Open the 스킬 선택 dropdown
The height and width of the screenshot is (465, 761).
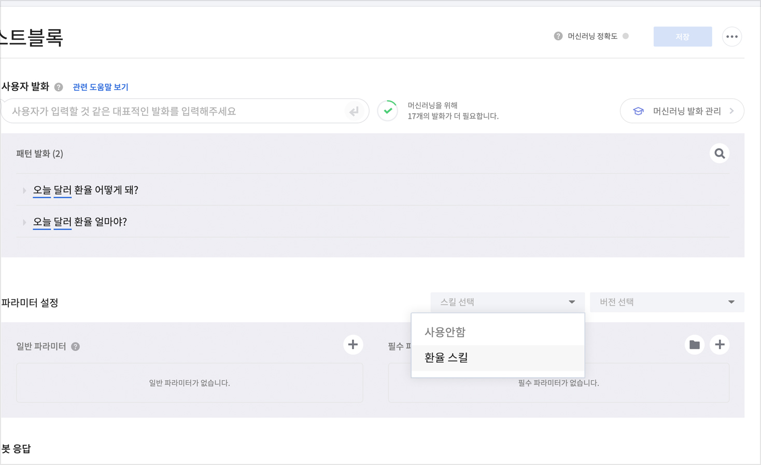click(x=507, y=302)
